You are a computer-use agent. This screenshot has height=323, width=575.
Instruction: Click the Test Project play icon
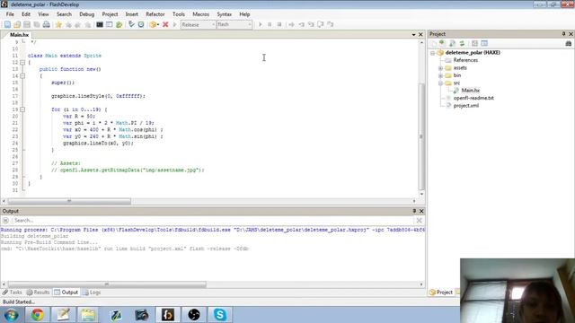click(x=175, y=24)
